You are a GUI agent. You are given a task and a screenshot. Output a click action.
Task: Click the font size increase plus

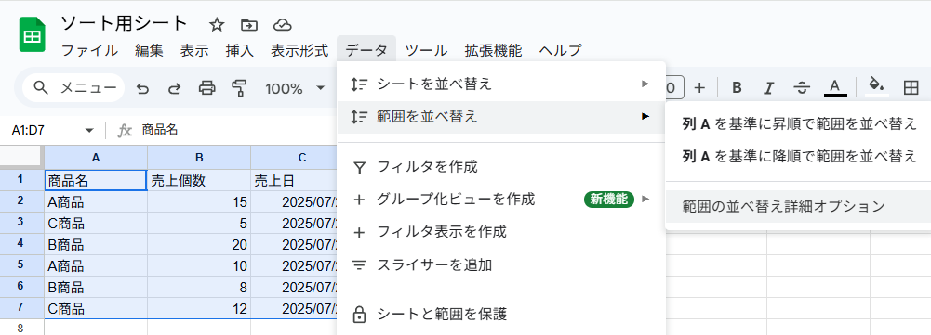pyautogui.click(x=699, y=88)
